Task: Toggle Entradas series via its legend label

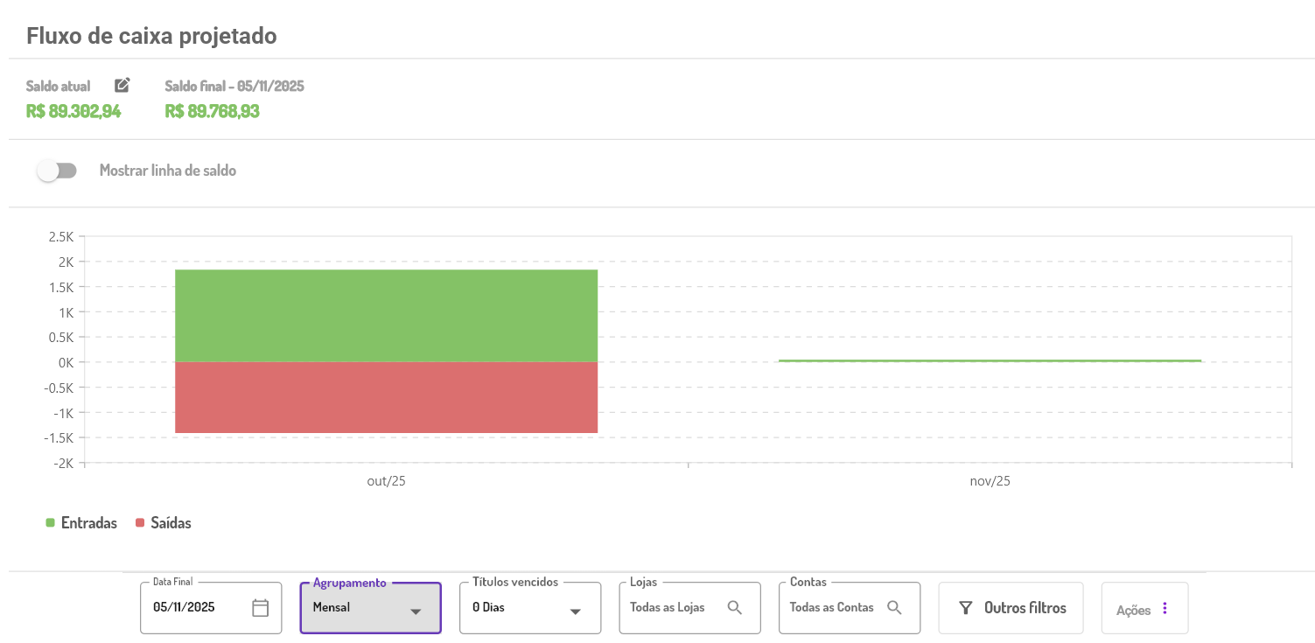Action: tap(88, 523)
